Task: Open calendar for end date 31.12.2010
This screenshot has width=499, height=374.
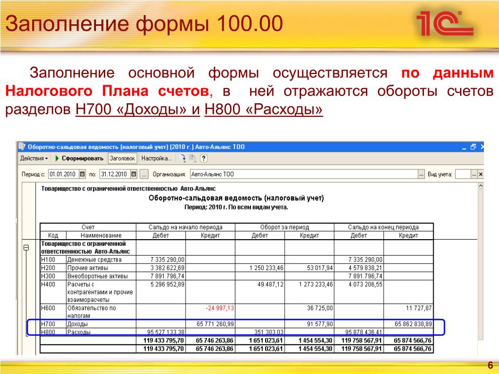Action: 134,174
